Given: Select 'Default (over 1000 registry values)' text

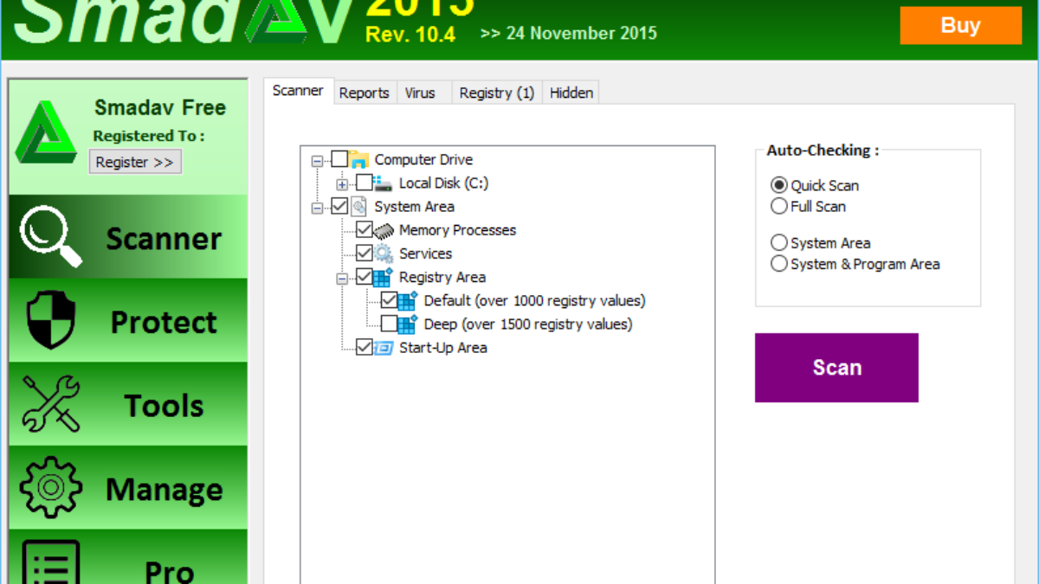Looking at the screenshot, I should tap(535, 300).
